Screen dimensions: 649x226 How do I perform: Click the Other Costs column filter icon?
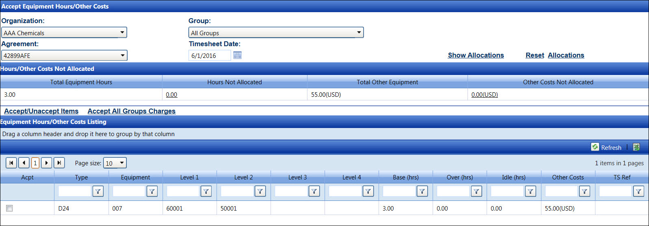pyautogui.click(x=584, y=191)
